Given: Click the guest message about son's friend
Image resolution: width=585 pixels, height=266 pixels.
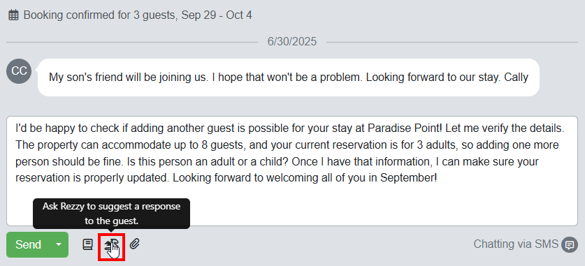Looking at the screenshot, I should point(289,77).
